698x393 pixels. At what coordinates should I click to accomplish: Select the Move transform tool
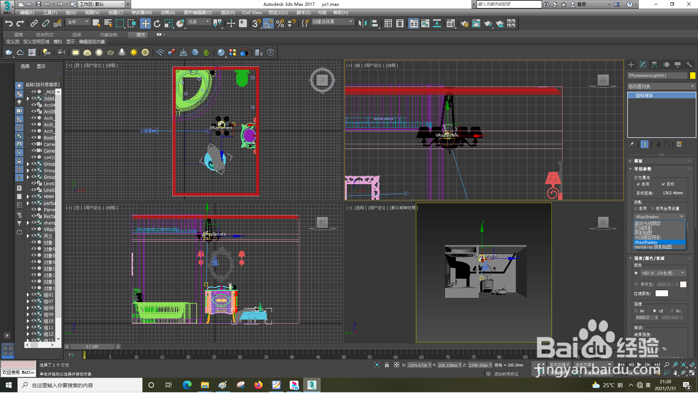tap(145, 24)
